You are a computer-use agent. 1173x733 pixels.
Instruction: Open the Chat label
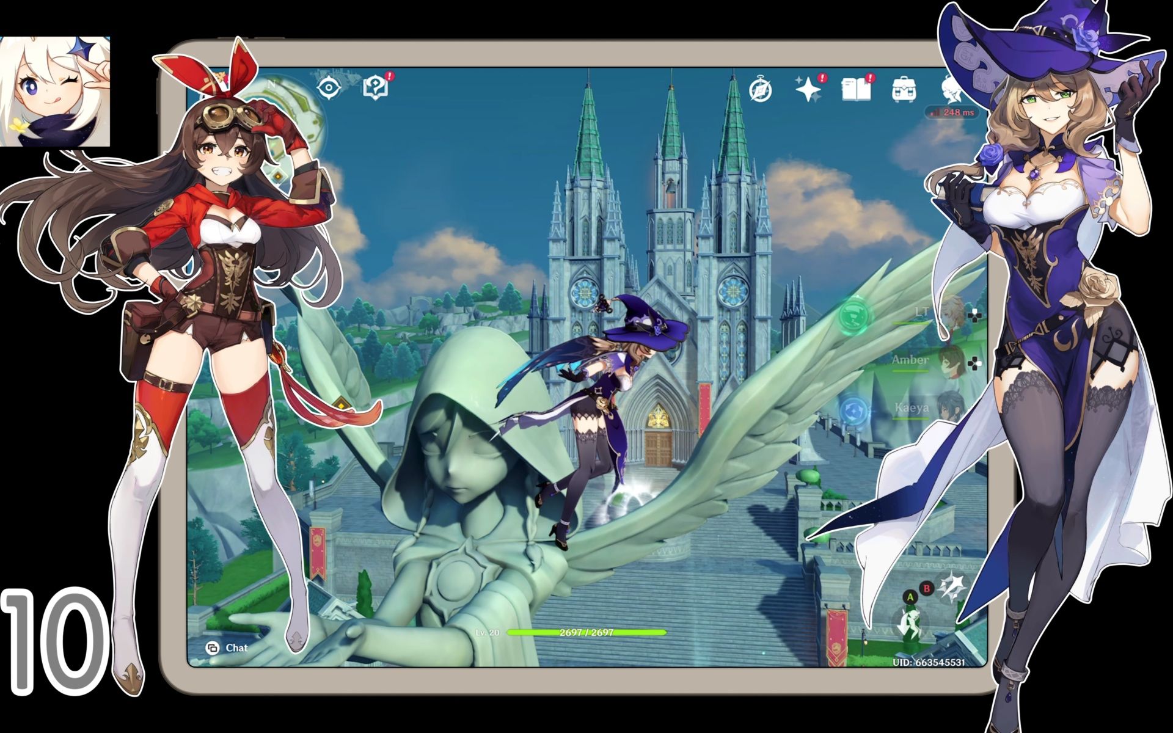pyautogui.click(x=236, y=648)
